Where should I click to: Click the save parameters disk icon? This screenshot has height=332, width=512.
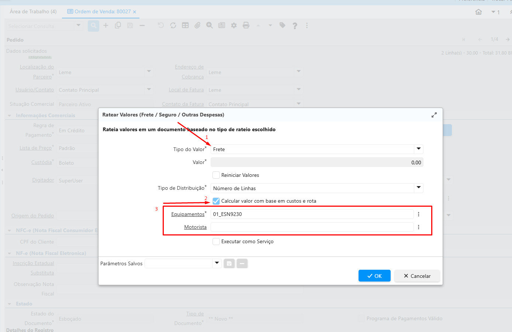coord(229,263)
